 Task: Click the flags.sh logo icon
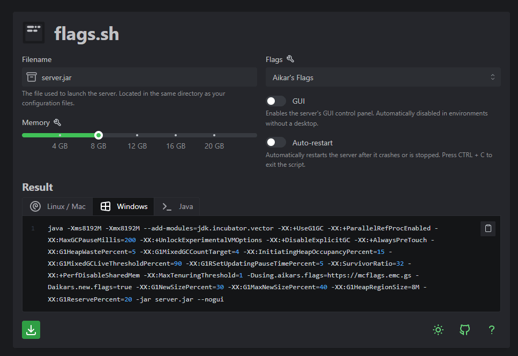34,33
